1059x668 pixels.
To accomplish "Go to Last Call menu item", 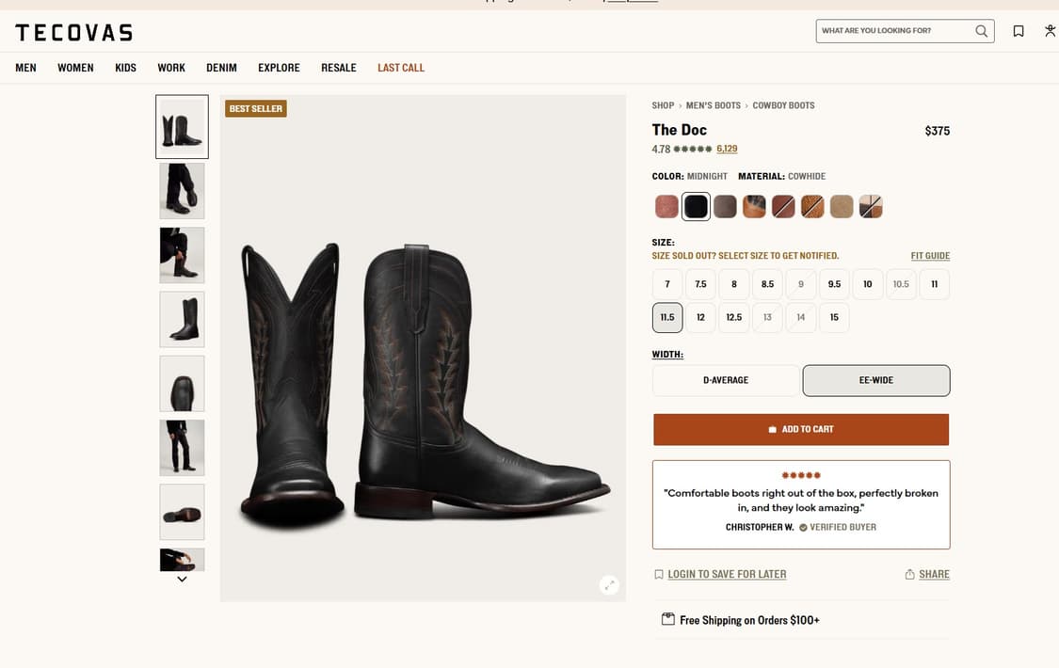I will (401, 68).
